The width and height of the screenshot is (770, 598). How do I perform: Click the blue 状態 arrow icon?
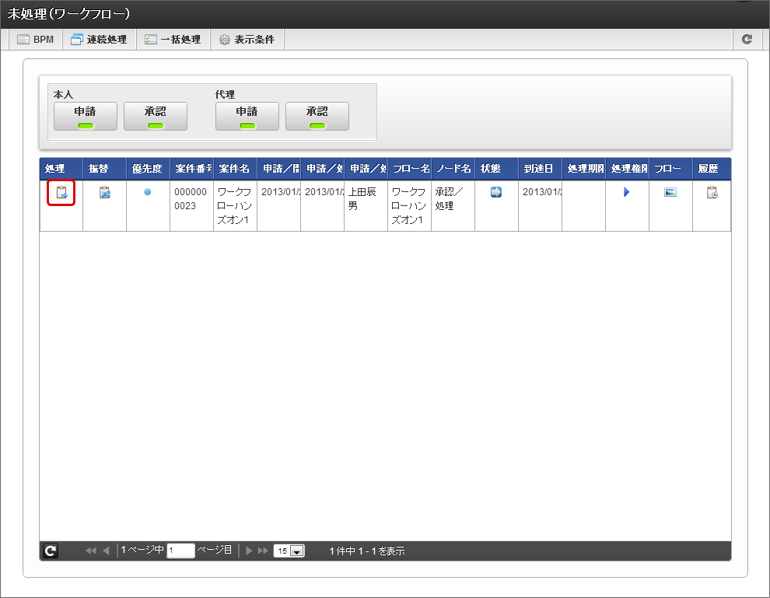pos(496,192)
